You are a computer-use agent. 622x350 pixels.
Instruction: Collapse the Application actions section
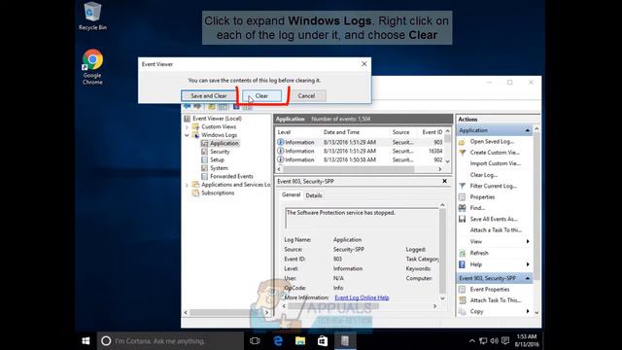point(527,130)
